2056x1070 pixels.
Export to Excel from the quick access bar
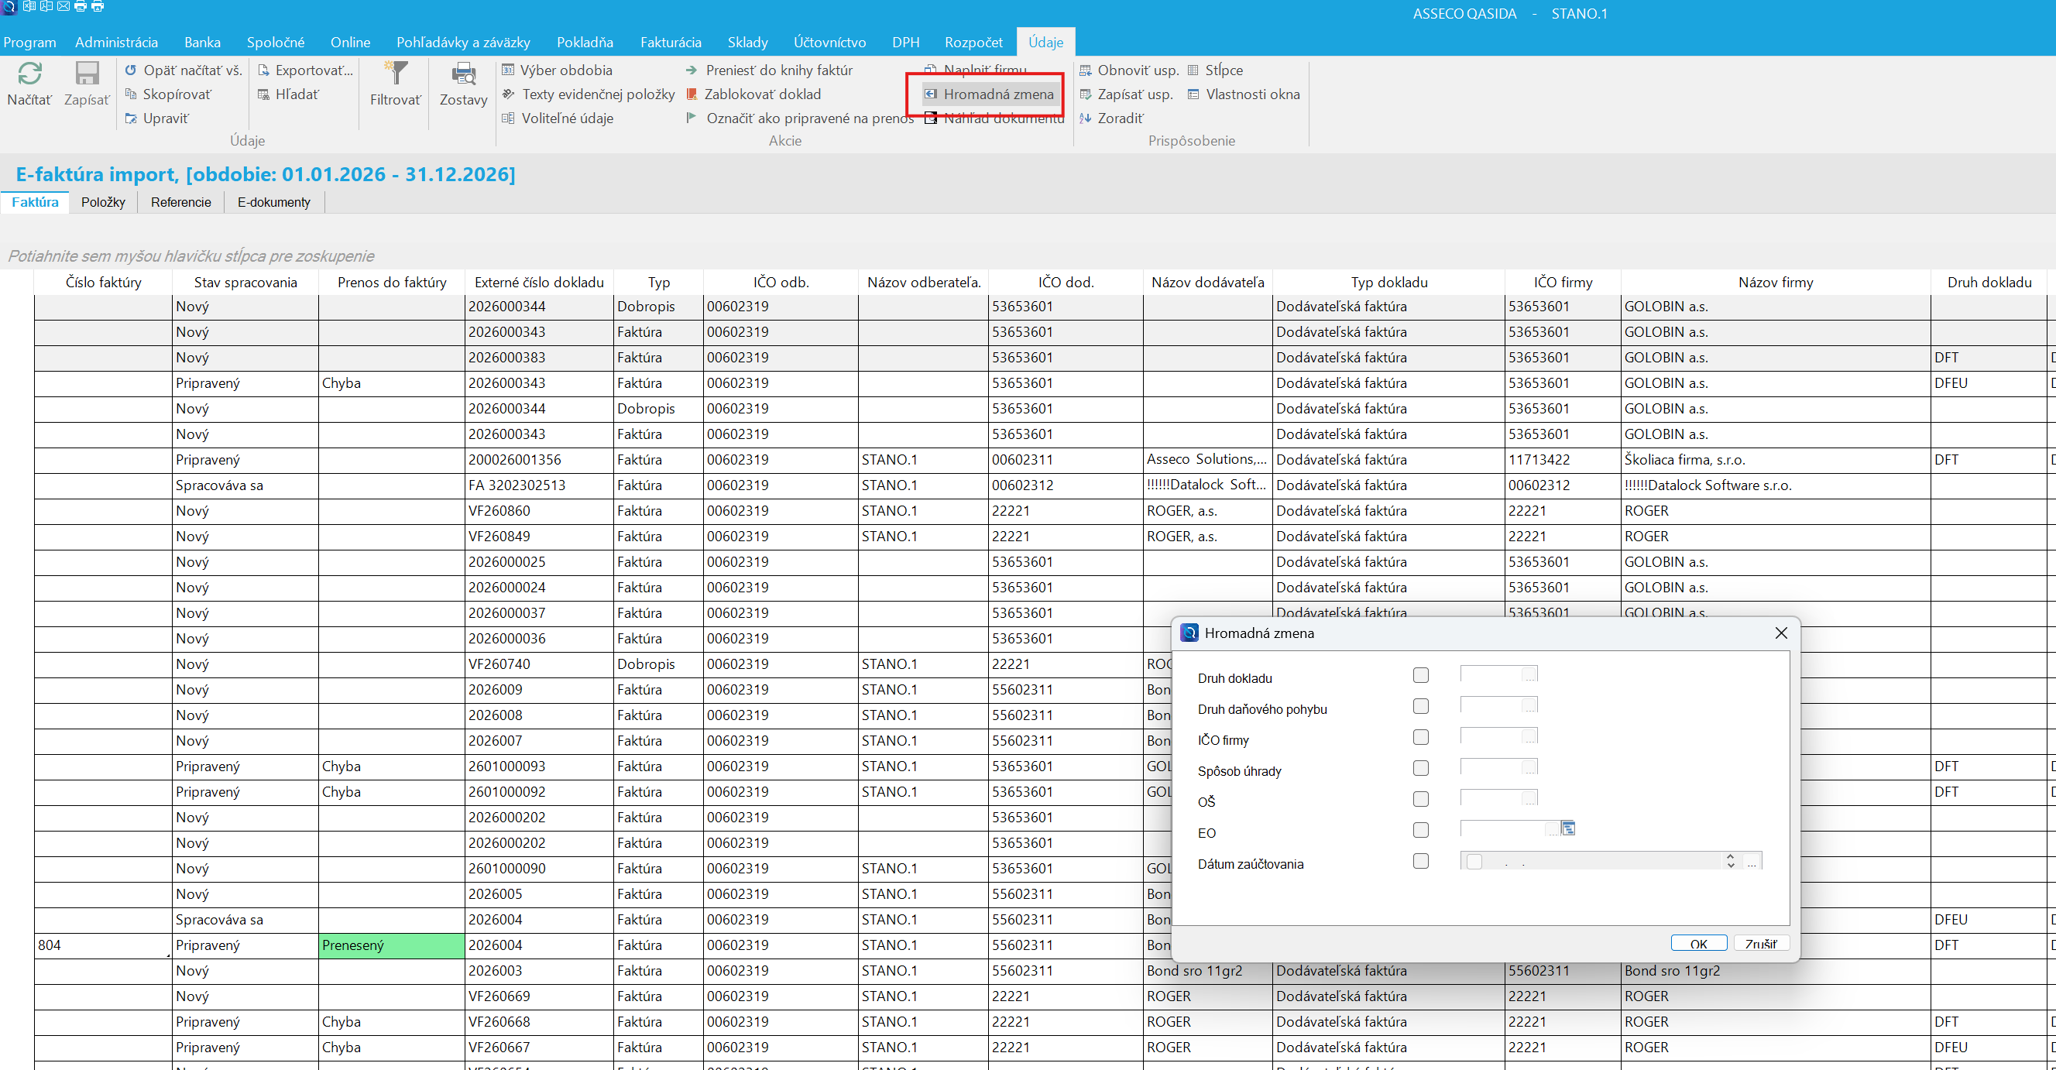(x=29, y=6)
